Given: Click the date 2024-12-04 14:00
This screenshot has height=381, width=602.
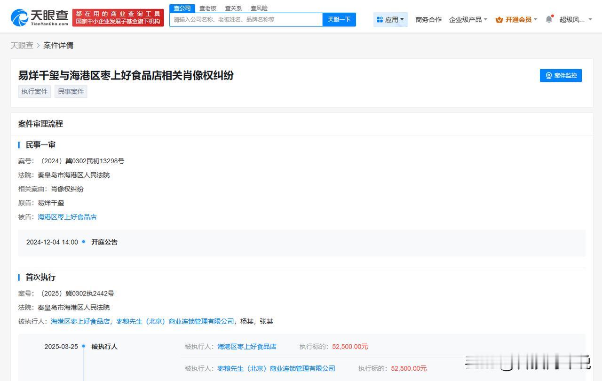Looking at the screenshot, I should coord(52,242).
